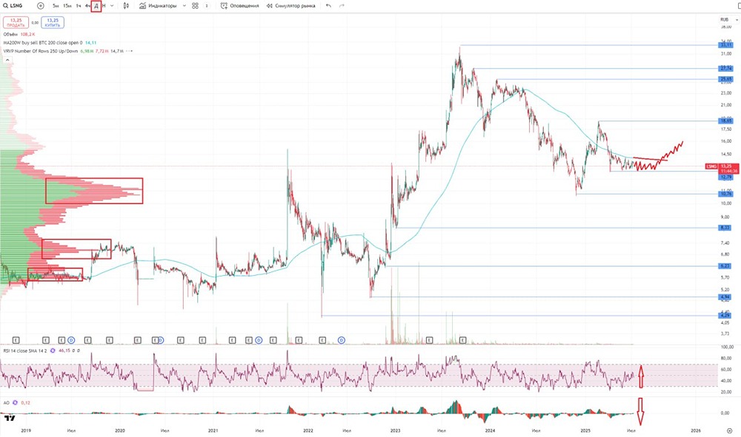The image size is (741, 437).
Task: Click 2024 on time axis
Action: [490, 430]
